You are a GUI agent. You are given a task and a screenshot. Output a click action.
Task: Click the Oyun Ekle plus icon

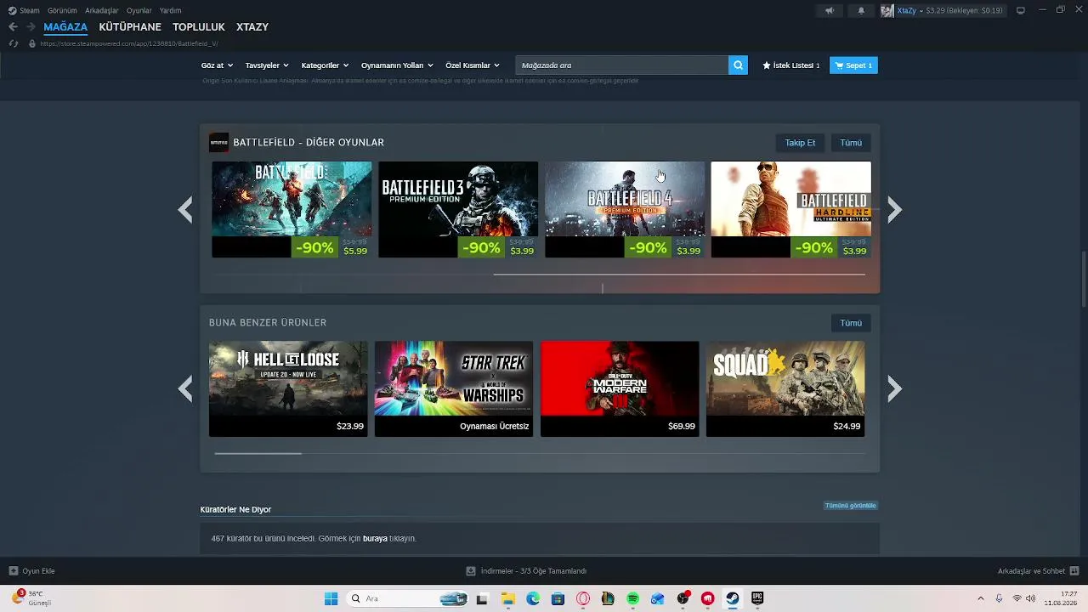point(13,571)
